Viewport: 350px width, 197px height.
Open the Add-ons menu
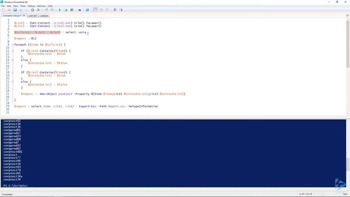(41, 6)
